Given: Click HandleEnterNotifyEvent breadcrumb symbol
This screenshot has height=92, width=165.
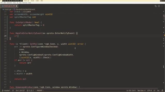Looking at the screenshot, I should click(x=25, y=9).
